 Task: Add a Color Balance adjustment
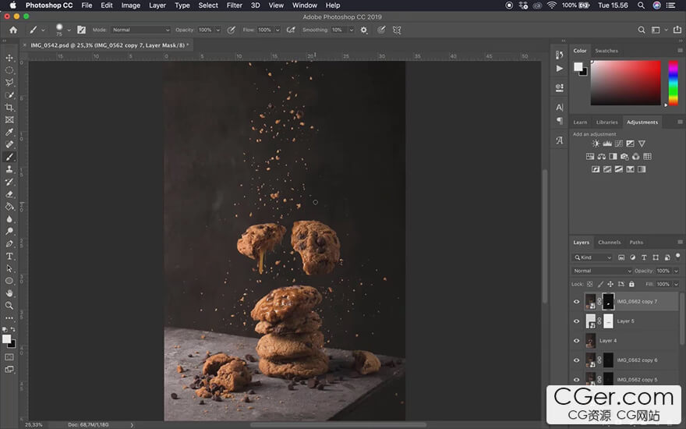602,156
